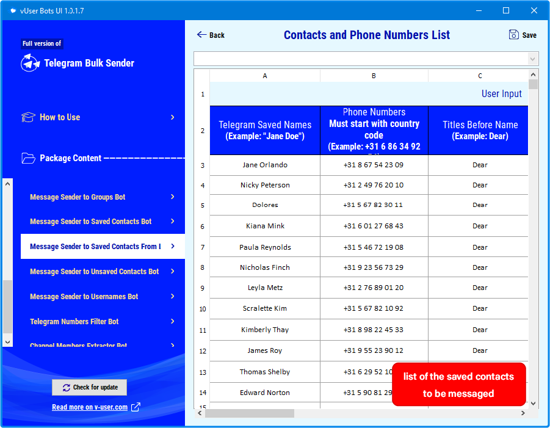Click the external link icon beside v-user.com
Screen dimensions: 550x428
[x=136, y=407]
